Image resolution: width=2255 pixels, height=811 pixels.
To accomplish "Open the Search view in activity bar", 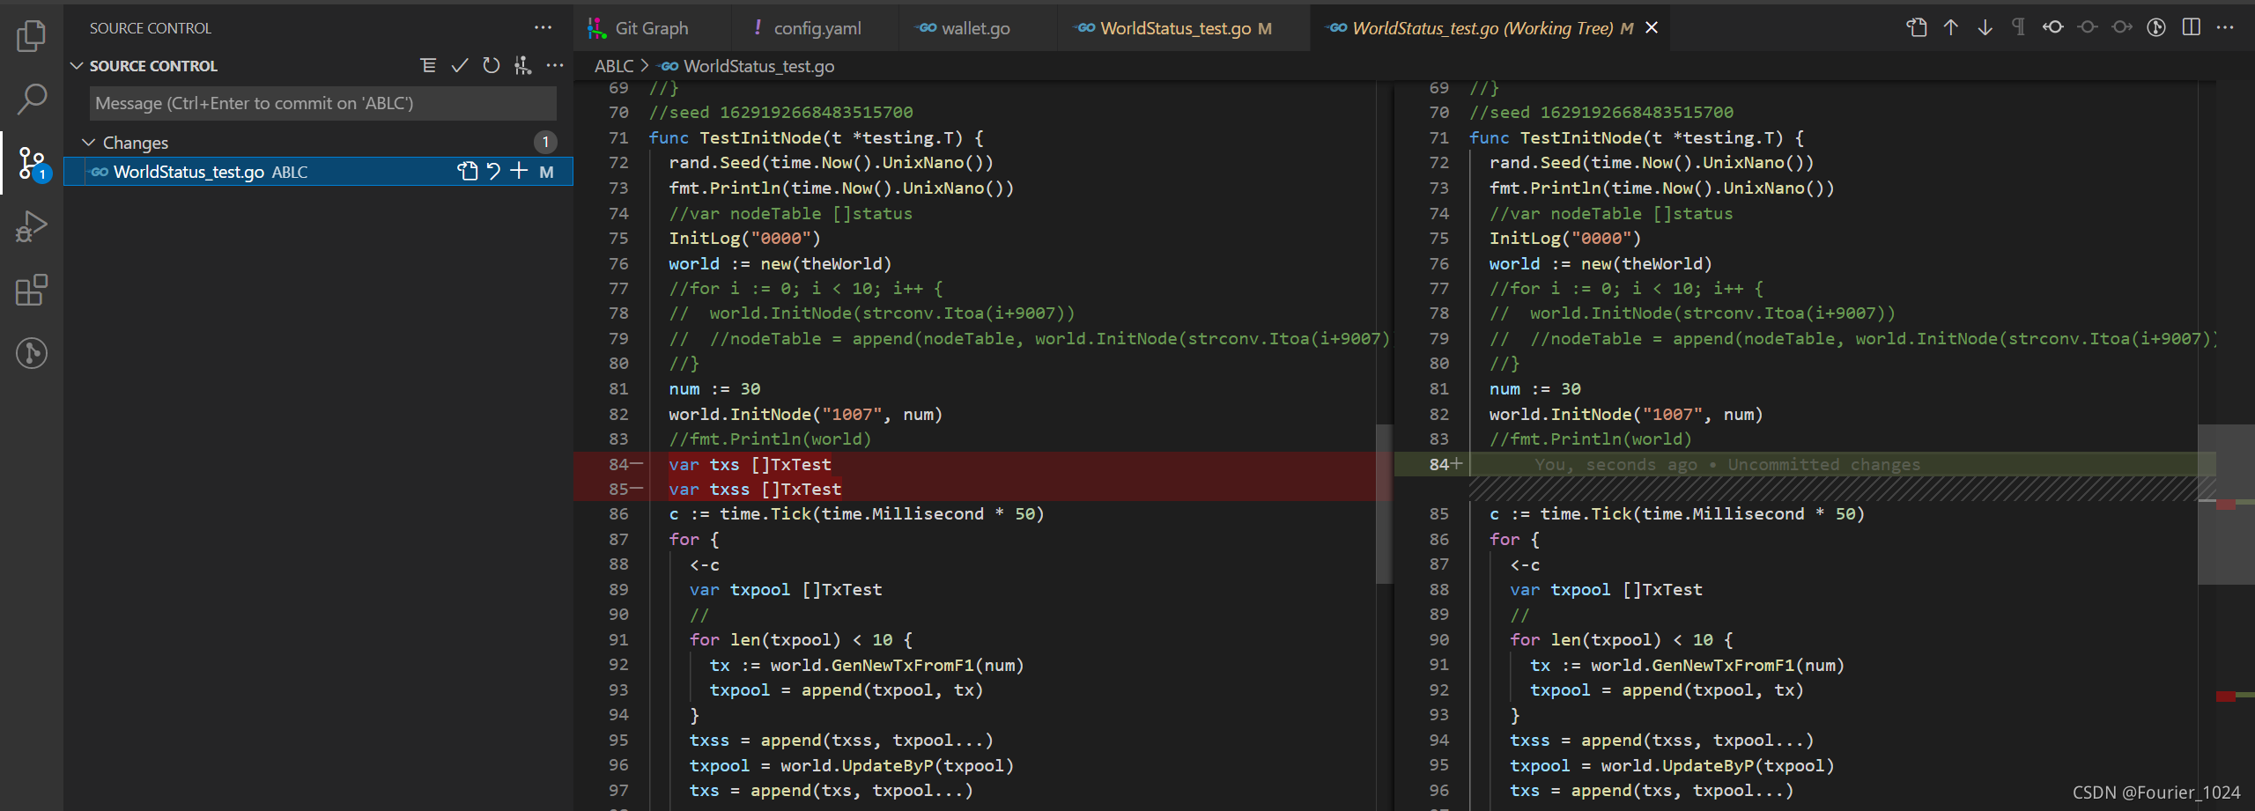I will coord(32,99).
